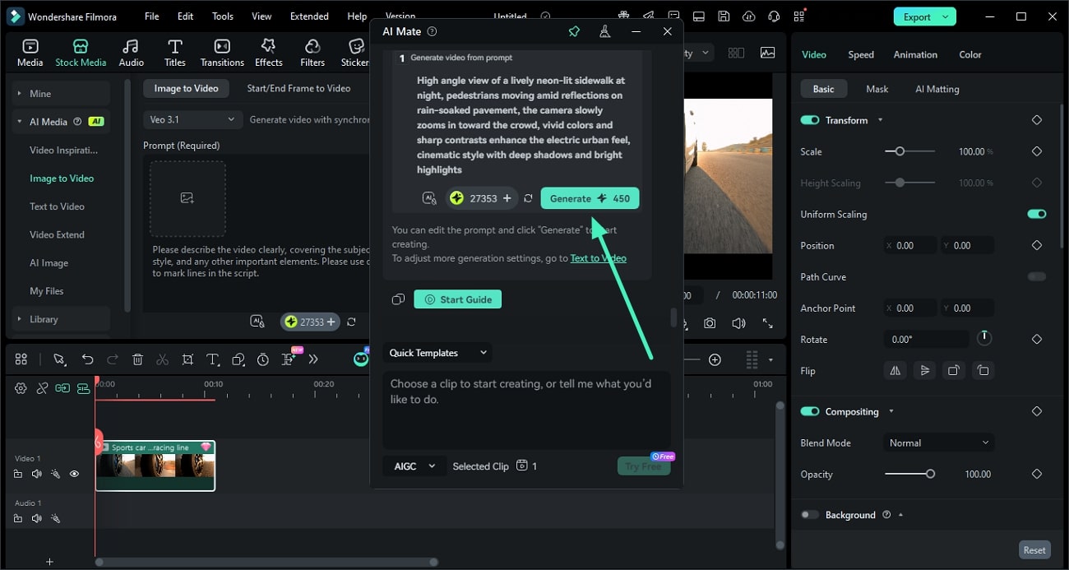Screen dimensions: 1069x570
Task: Collapse the Compositing section arrow
Action: tap(891, 411)
